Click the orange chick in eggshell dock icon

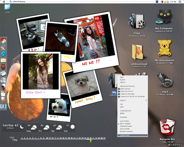click(3, 100)
